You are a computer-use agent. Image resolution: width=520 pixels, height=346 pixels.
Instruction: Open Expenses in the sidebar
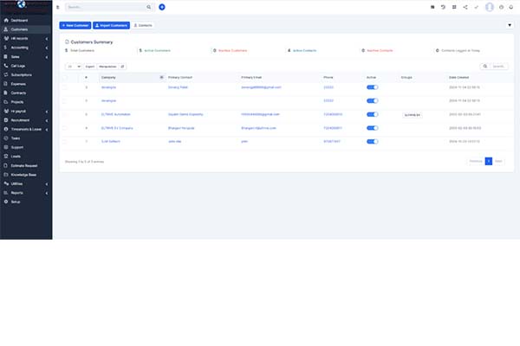18,84
